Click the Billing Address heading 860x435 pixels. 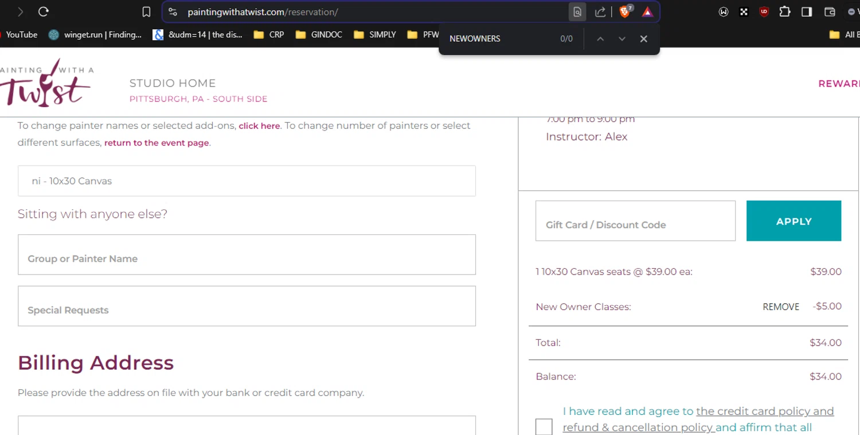(x=96, y=363)
